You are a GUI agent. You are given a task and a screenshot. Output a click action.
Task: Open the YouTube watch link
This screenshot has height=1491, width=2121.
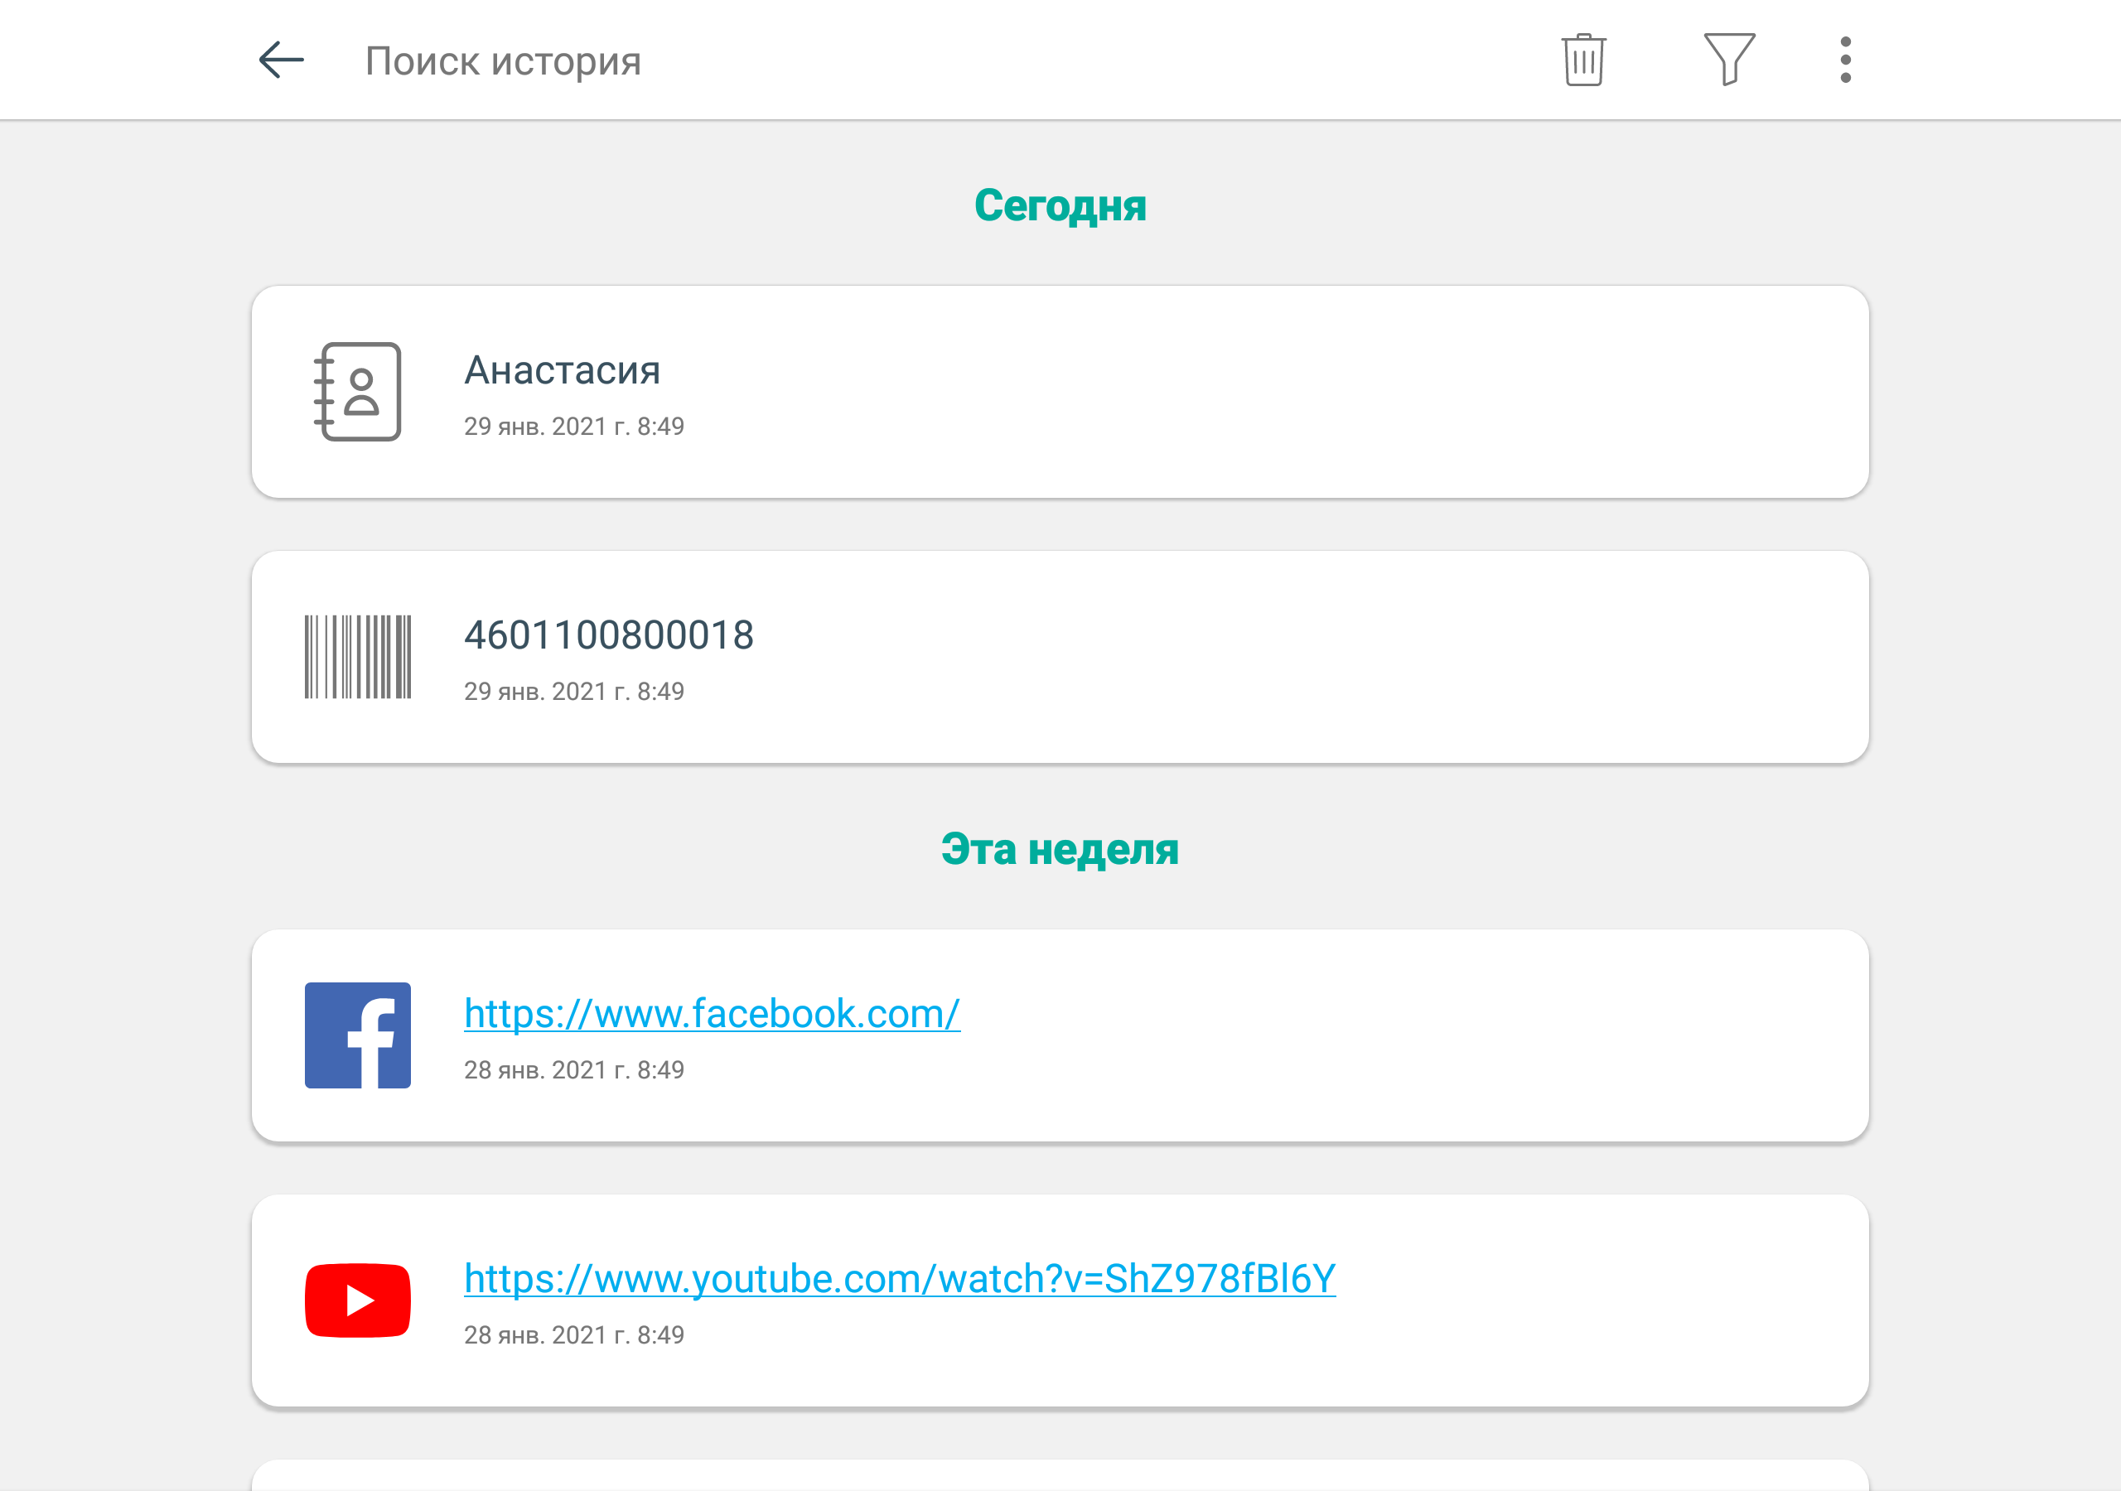900,1278
